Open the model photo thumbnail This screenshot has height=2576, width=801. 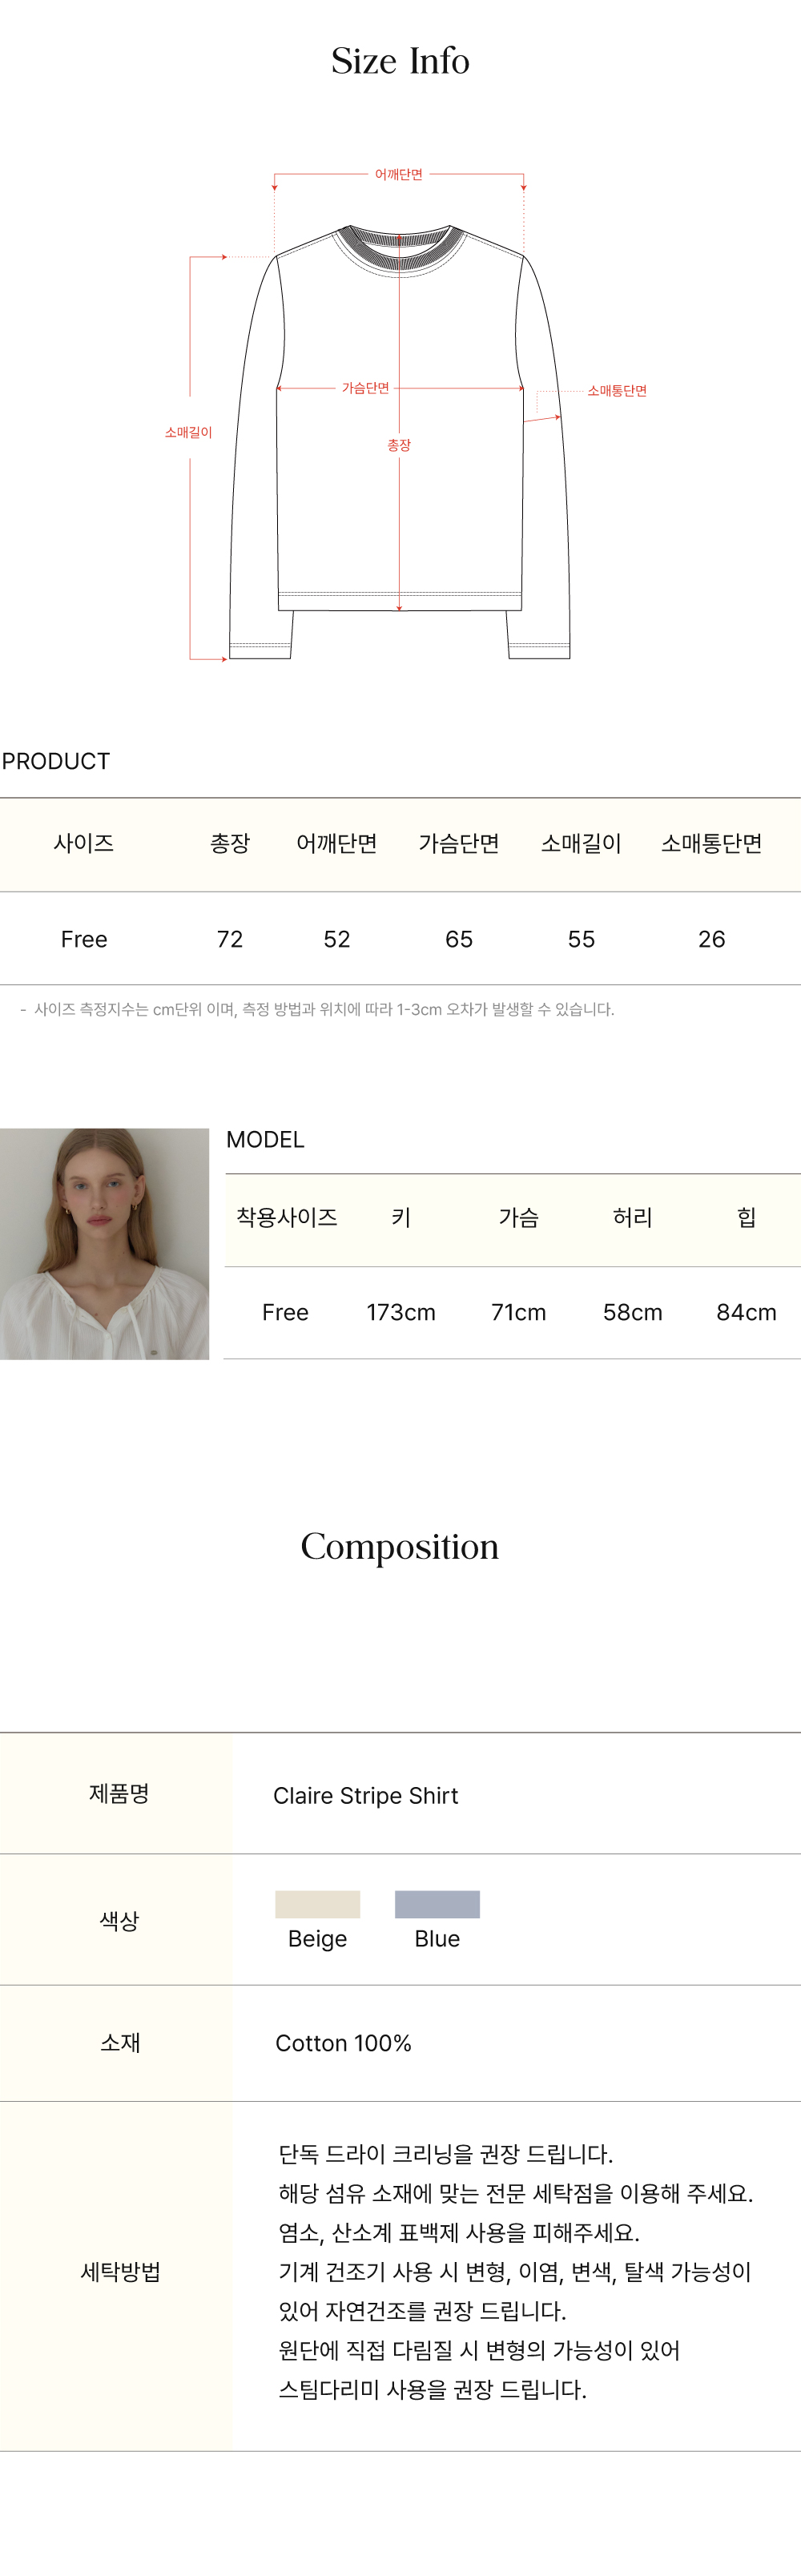(x=104, y=1243)
